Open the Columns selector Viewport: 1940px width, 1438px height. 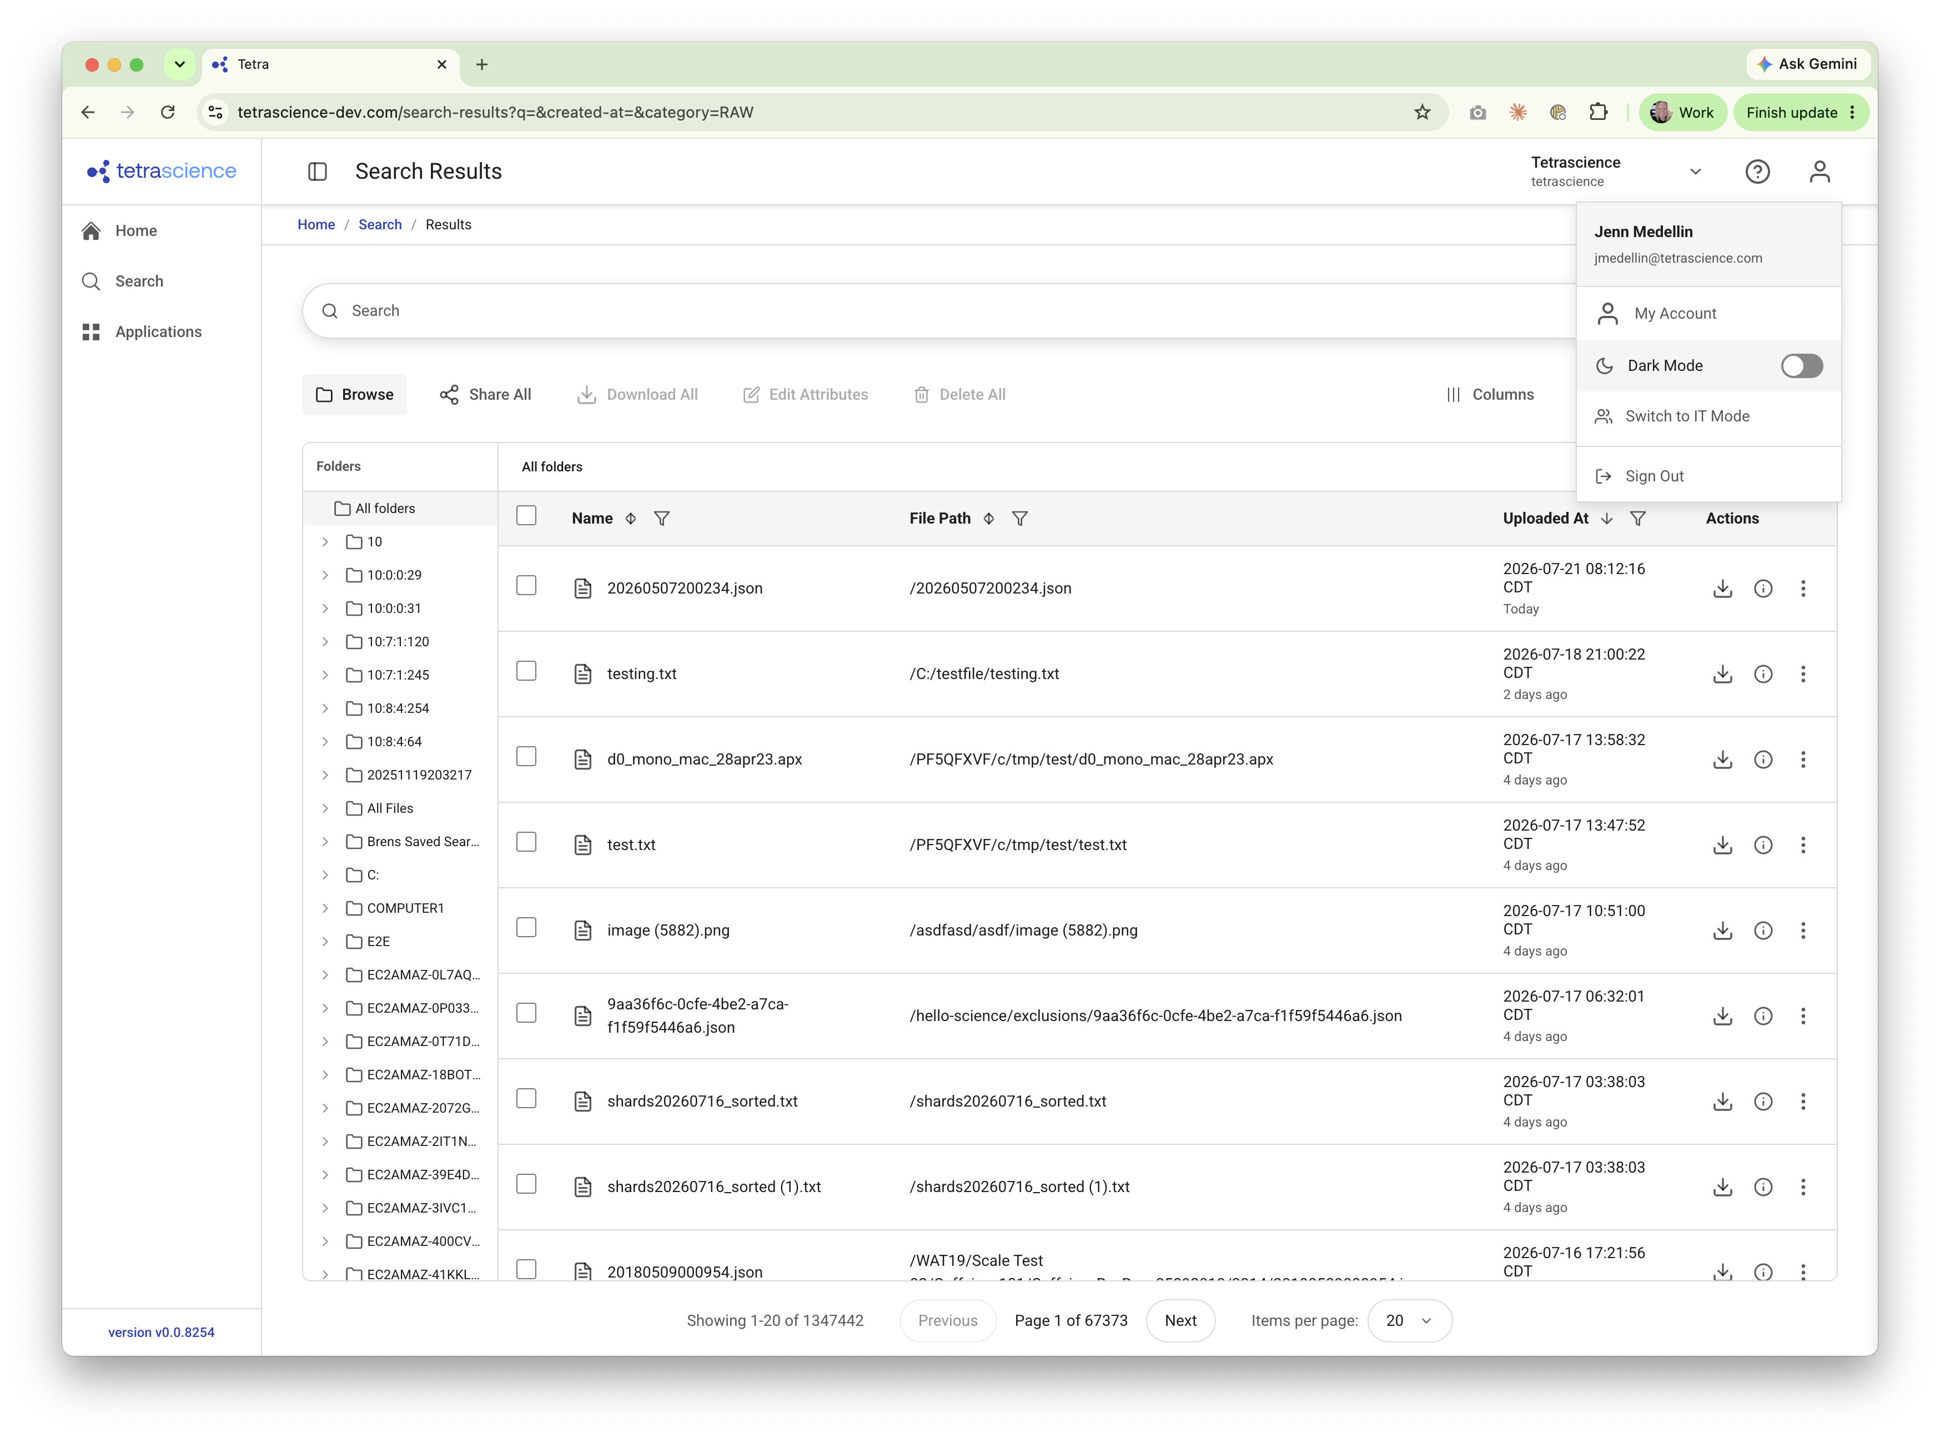(x=1489, y=394)
